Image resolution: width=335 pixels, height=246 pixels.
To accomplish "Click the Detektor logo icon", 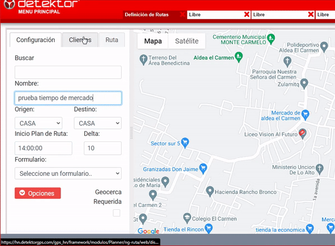I will pos(9,4).
